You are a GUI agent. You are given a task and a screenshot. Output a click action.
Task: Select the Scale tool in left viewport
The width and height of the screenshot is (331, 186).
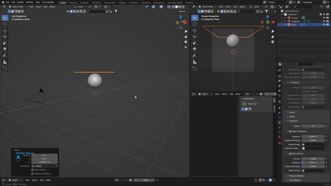pos(5,43)
